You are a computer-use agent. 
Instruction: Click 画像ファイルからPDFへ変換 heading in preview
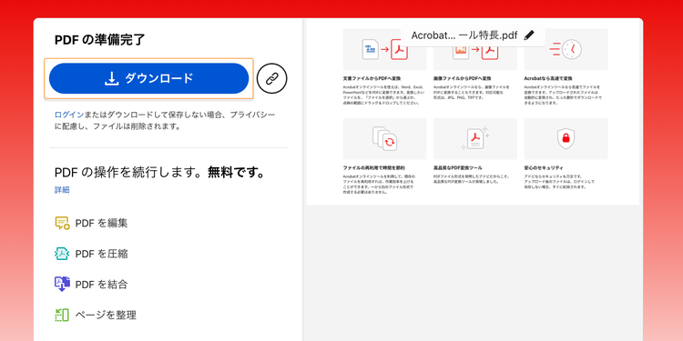[x=462, y=79]
